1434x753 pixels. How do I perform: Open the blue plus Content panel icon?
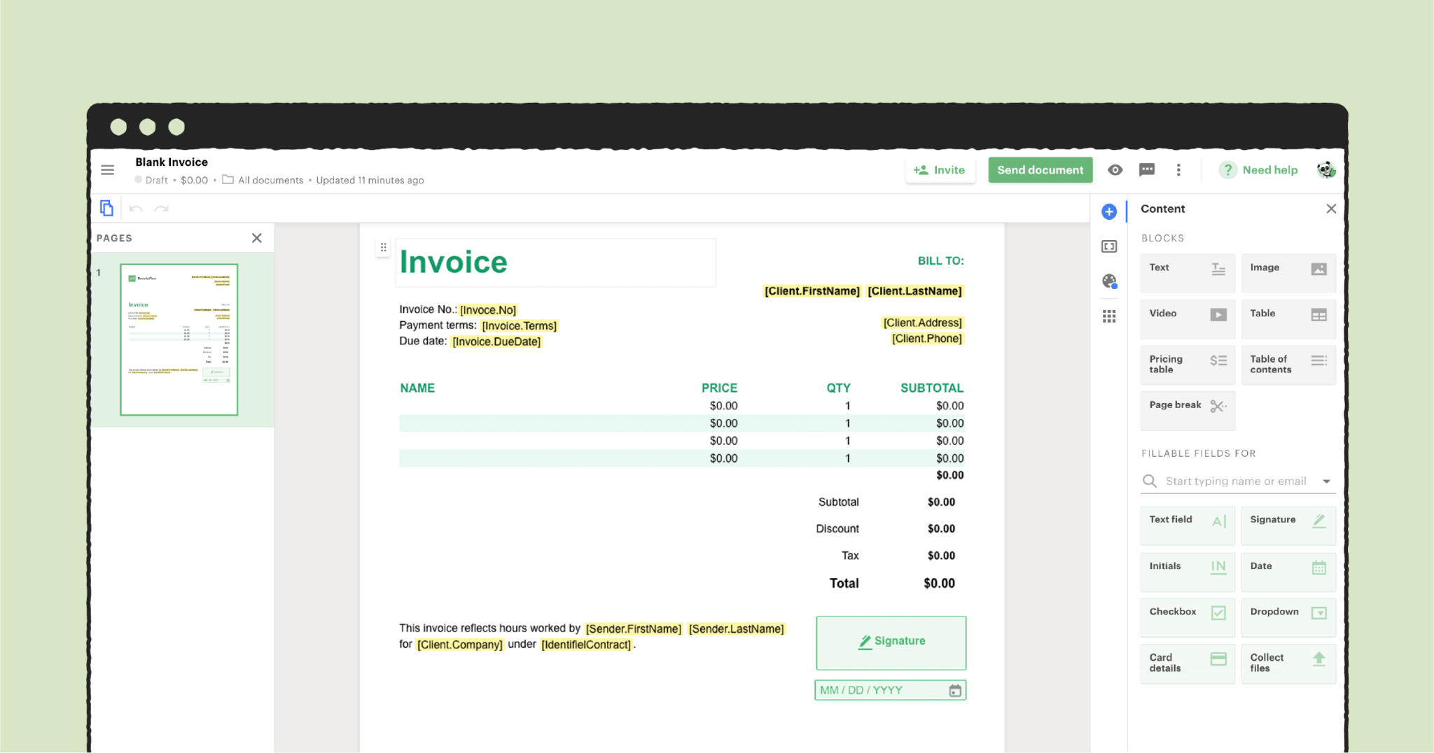1108,211
